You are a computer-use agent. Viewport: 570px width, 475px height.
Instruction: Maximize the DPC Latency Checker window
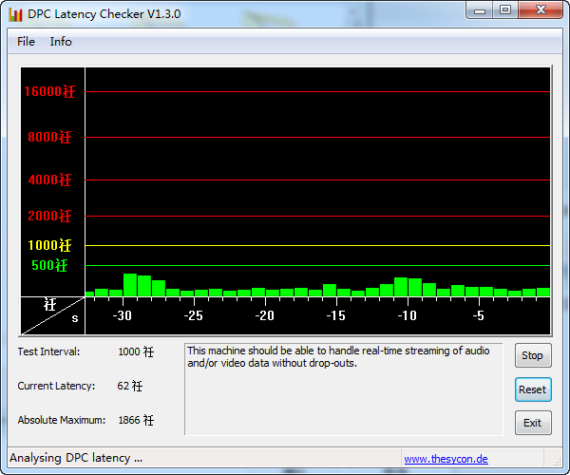[505, 9]
